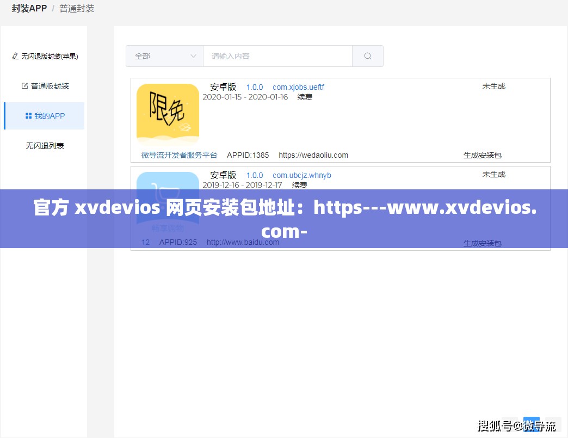This screenshot has height=438, width=568.
Task: Focus the 请输入内容 search input field
Action: 277,56
